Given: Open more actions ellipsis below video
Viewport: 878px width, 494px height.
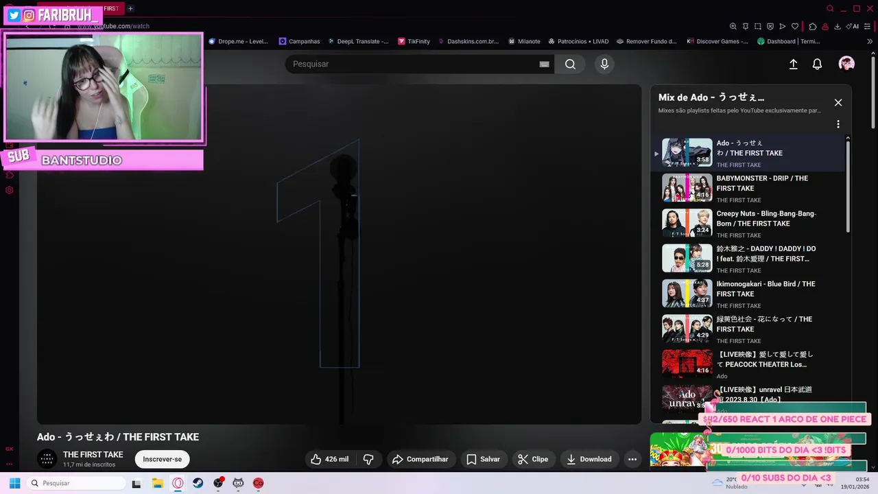Looking at the screenshot, I should 632,459.
